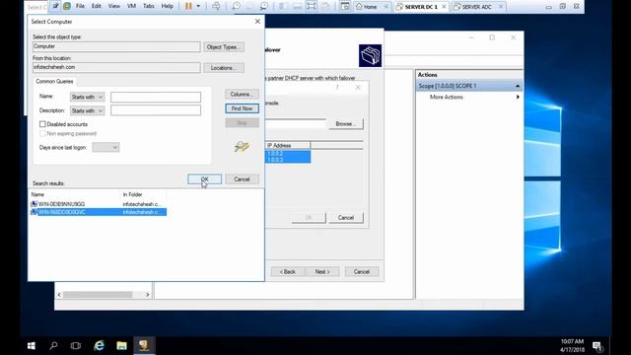
Task: Click the take snapshot clock icon
Action: pos(237,6)
